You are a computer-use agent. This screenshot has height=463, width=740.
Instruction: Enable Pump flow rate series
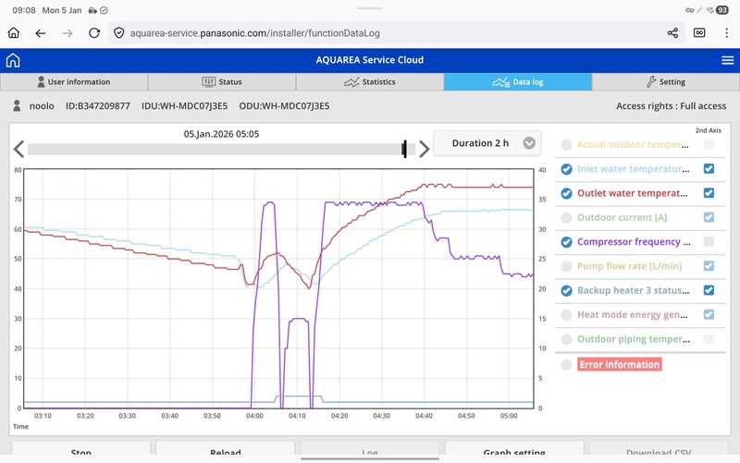coord(566,266)
